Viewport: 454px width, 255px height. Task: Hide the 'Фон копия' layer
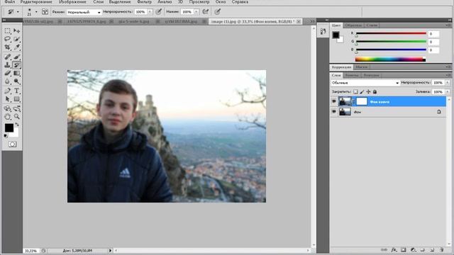334,101
